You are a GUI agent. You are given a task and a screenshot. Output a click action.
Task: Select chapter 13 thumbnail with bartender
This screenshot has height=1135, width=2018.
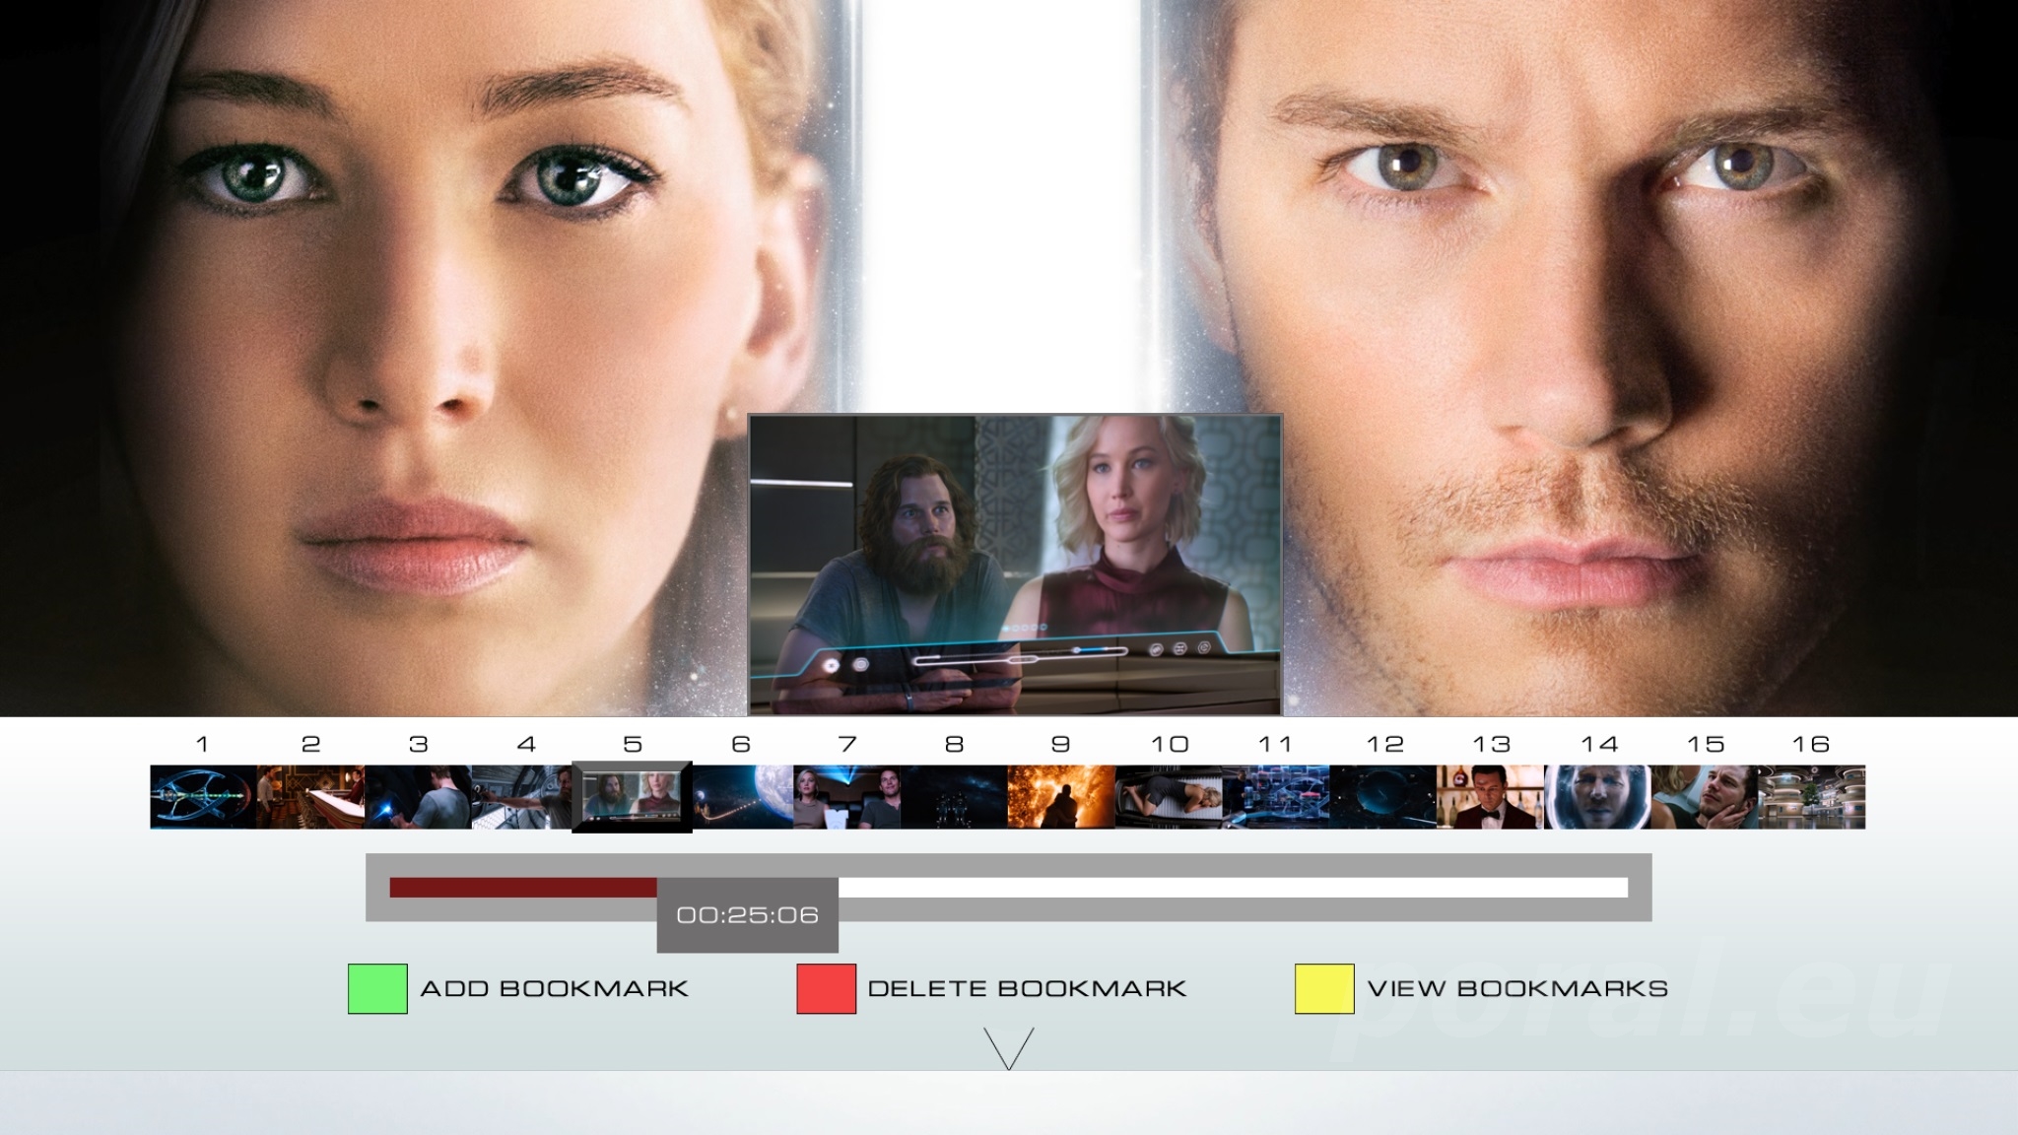click(1491, 797)
